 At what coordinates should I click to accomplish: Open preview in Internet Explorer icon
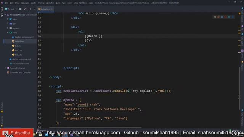coord(229,17)
